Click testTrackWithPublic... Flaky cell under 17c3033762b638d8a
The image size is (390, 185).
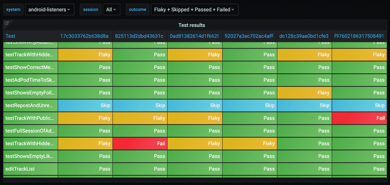click(85, 118)
